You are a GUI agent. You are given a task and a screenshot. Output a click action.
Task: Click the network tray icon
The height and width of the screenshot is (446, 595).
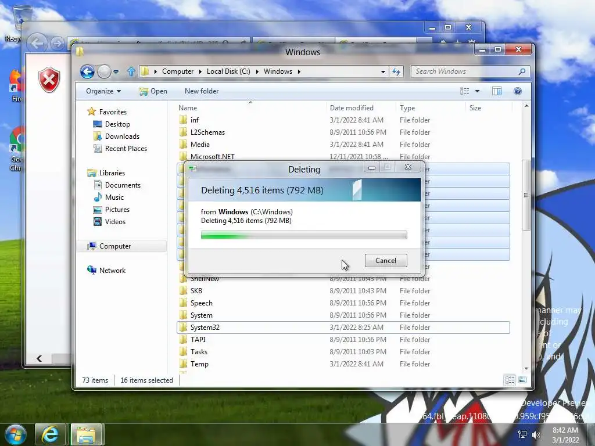(522, 434)
